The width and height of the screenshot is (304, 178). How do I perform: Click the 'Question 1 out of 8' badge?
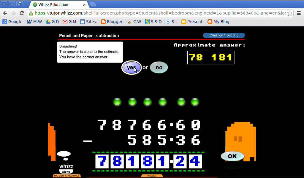[x=224, y=35]
